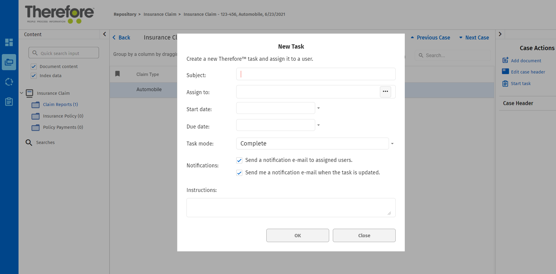Viewport: 556px width, 274px height.
Task: Click the Close button in dialog
Action: coord(364,235)
